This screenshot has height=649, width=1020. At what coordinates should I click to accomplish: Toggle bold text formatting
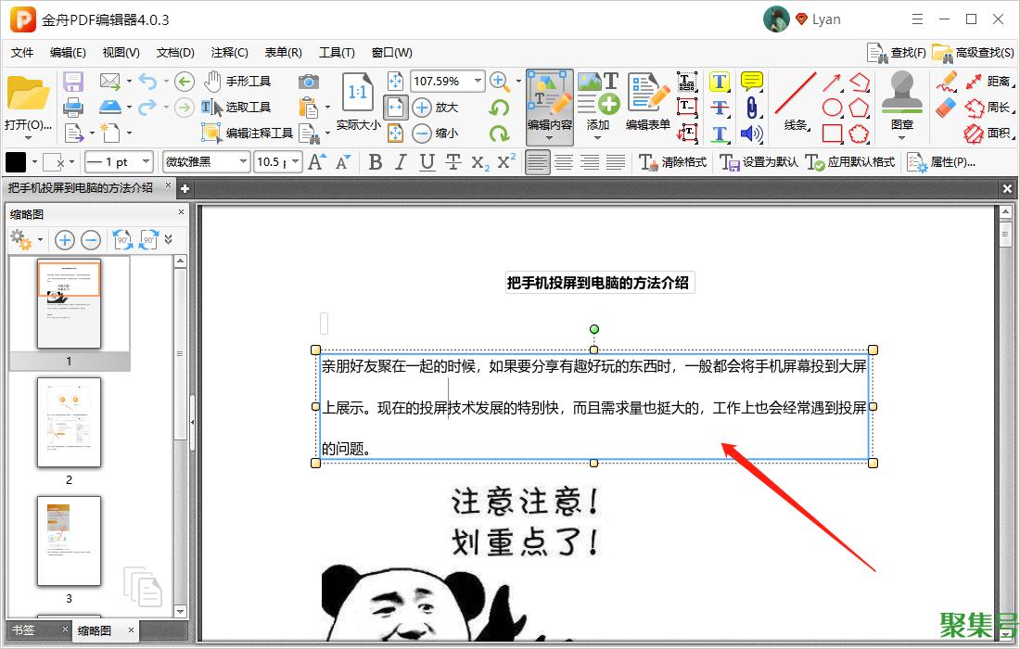pos(375,162)
